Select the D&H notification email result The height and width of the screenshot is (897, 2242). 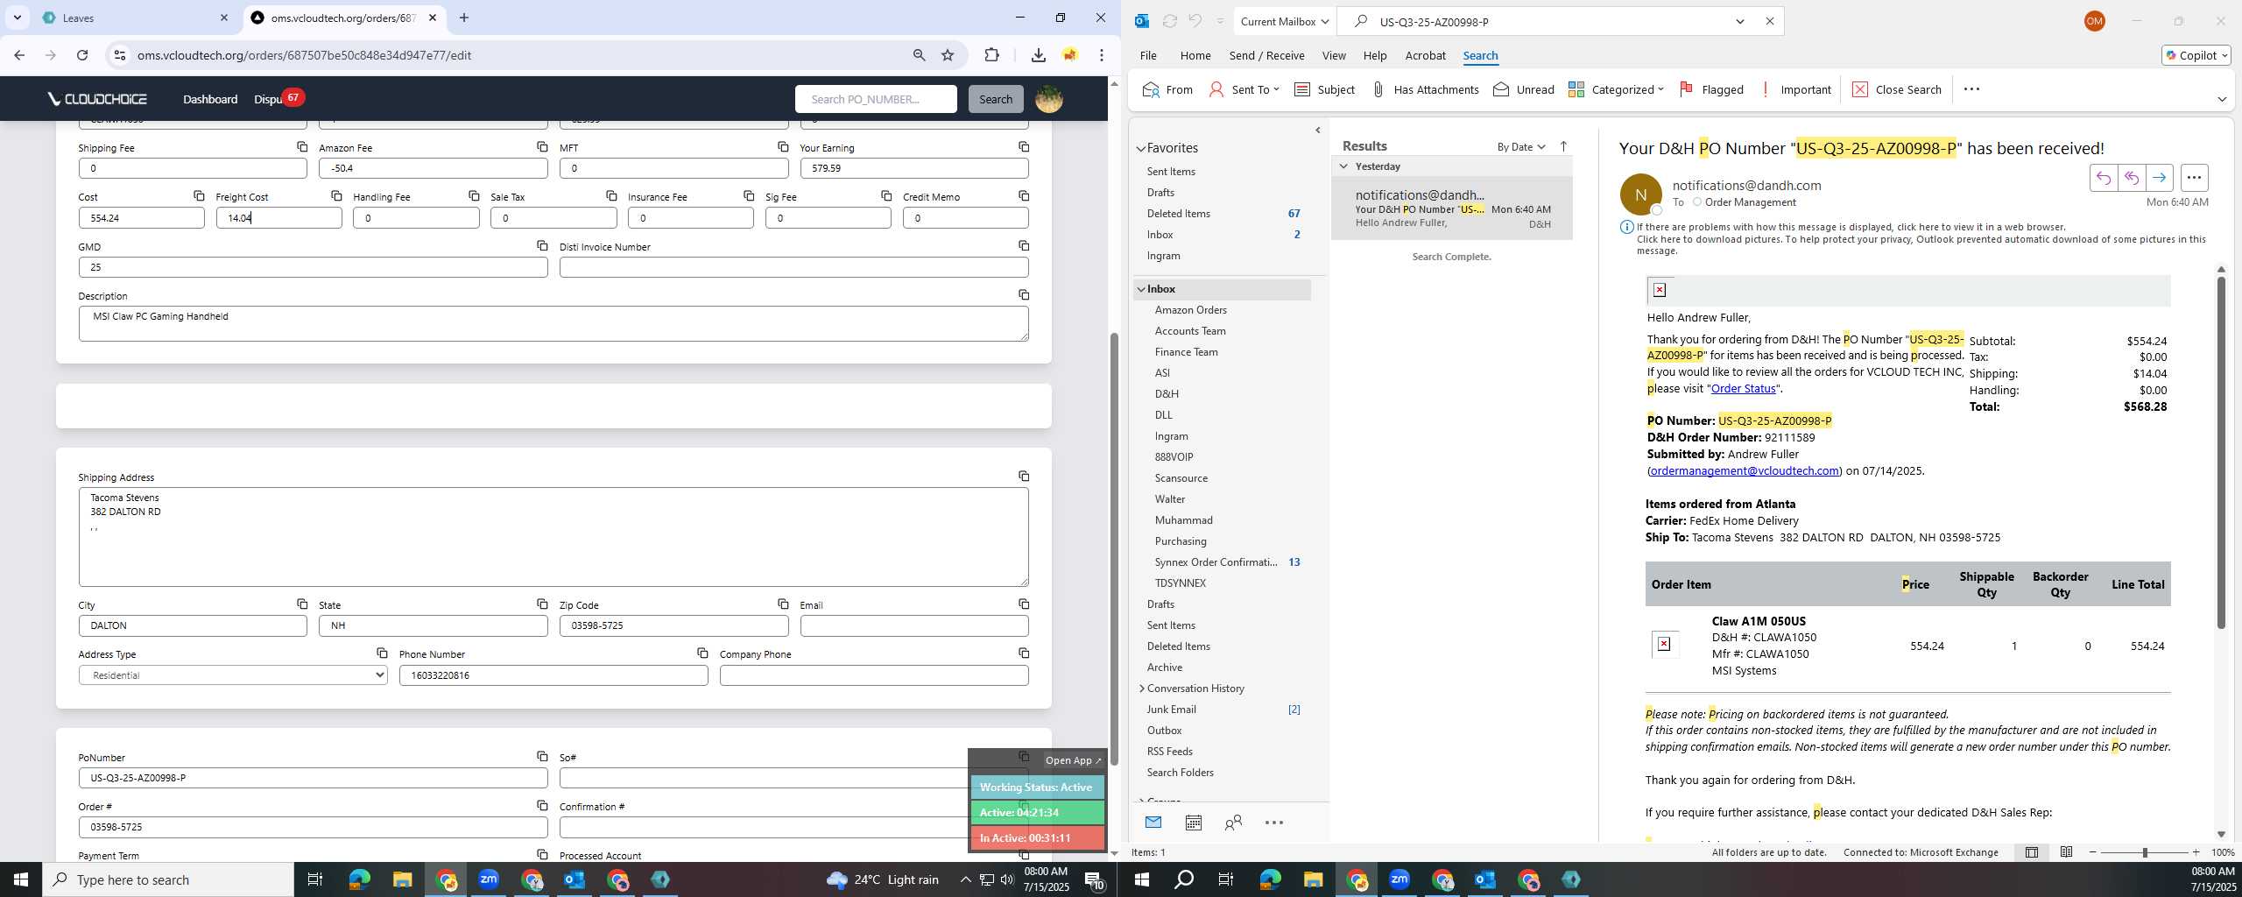1452,208
